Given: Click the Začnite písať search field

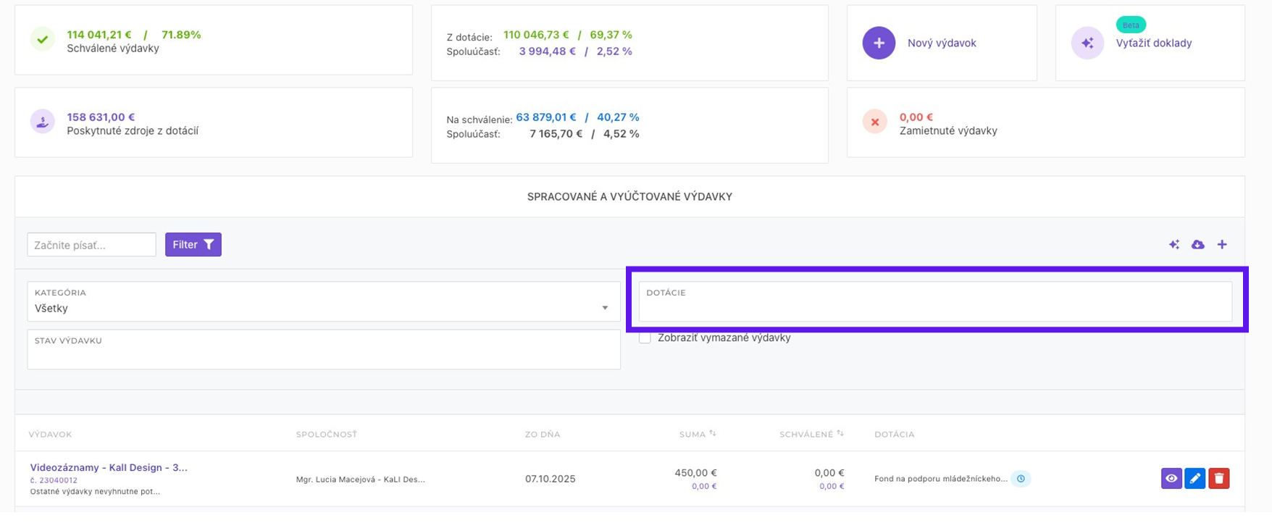Looking at the screenshot, I should click(91, 245).
